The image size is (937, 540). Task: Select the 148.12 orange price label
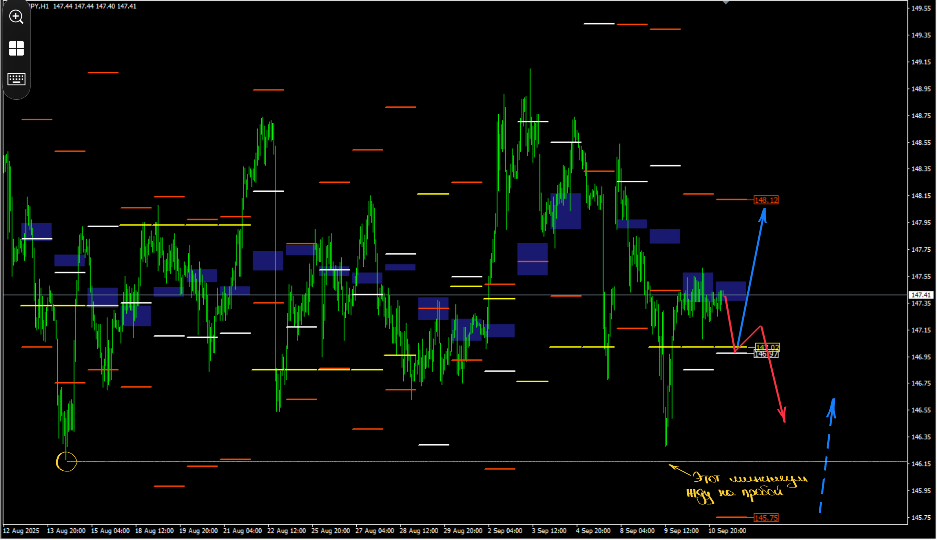pos(766,200)
